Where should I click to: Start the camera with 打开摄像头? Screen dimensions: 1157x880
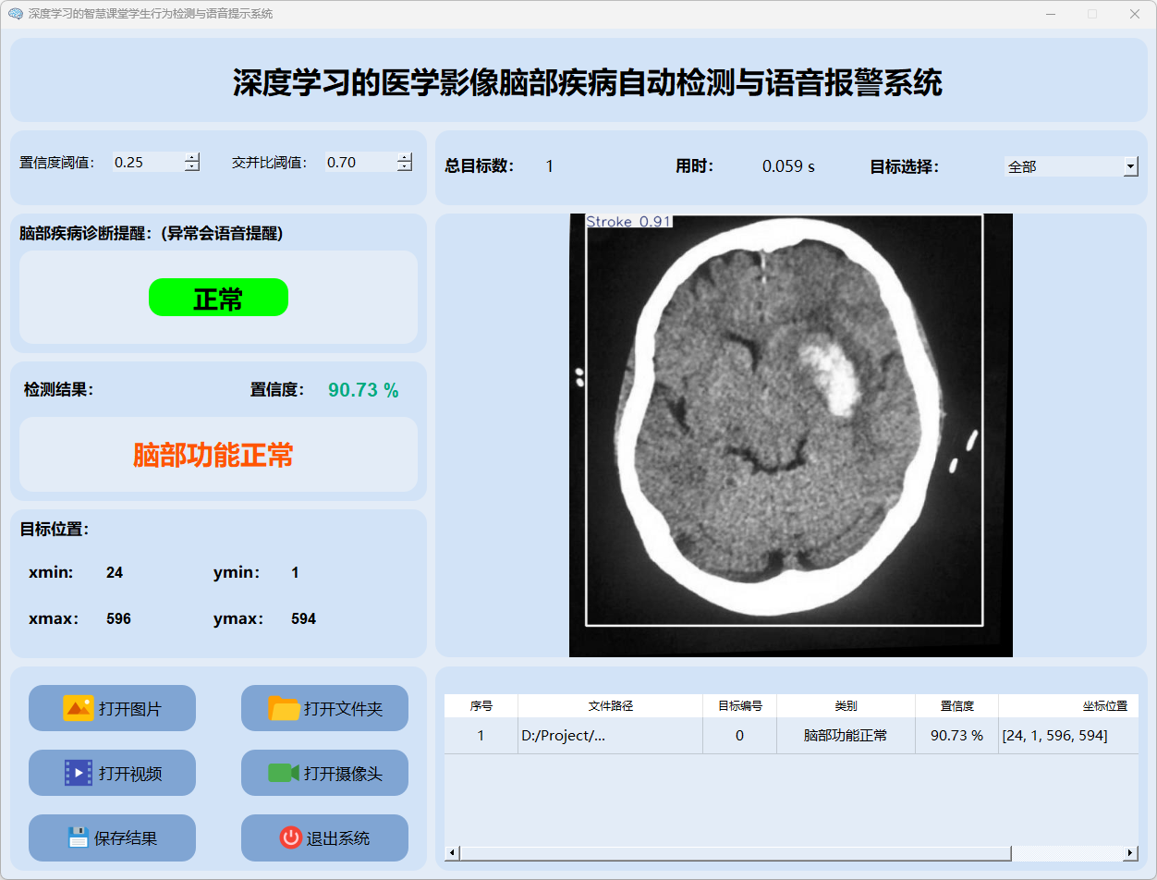(324, 773)
